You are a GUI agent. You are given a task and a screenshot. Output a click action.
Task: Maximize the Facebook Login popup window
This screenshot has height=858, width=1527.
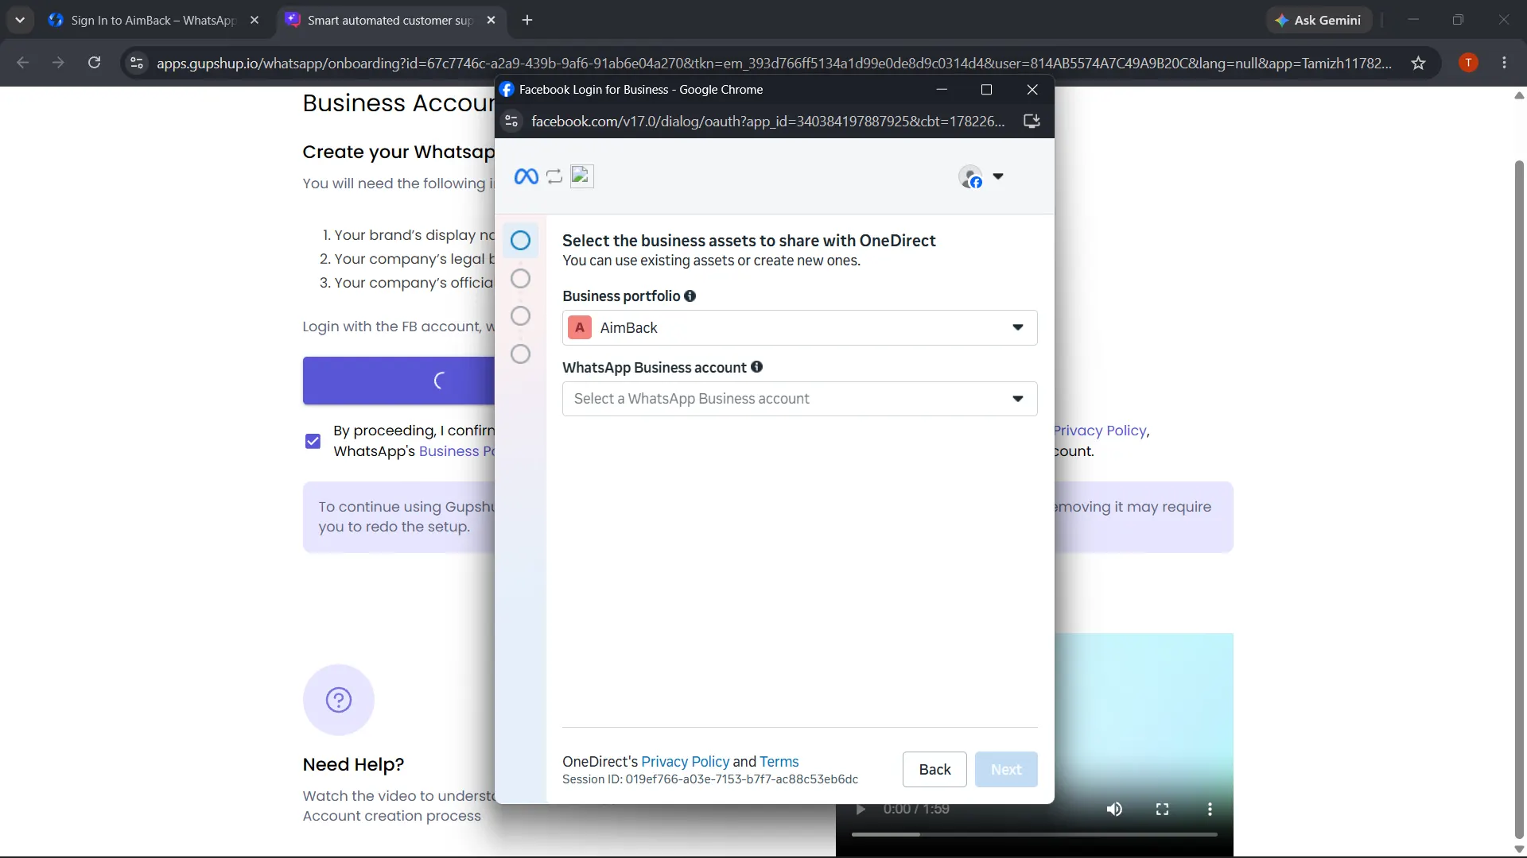click(x=986, y=89)
